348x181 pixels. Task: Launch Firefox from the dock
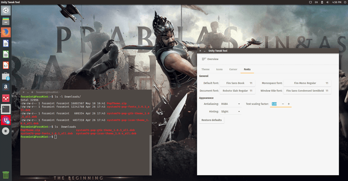(6, 32)
